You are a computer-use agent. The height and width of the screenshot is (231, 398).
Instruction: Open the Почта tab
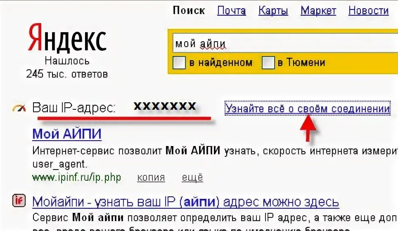click(x=232, y=11)
